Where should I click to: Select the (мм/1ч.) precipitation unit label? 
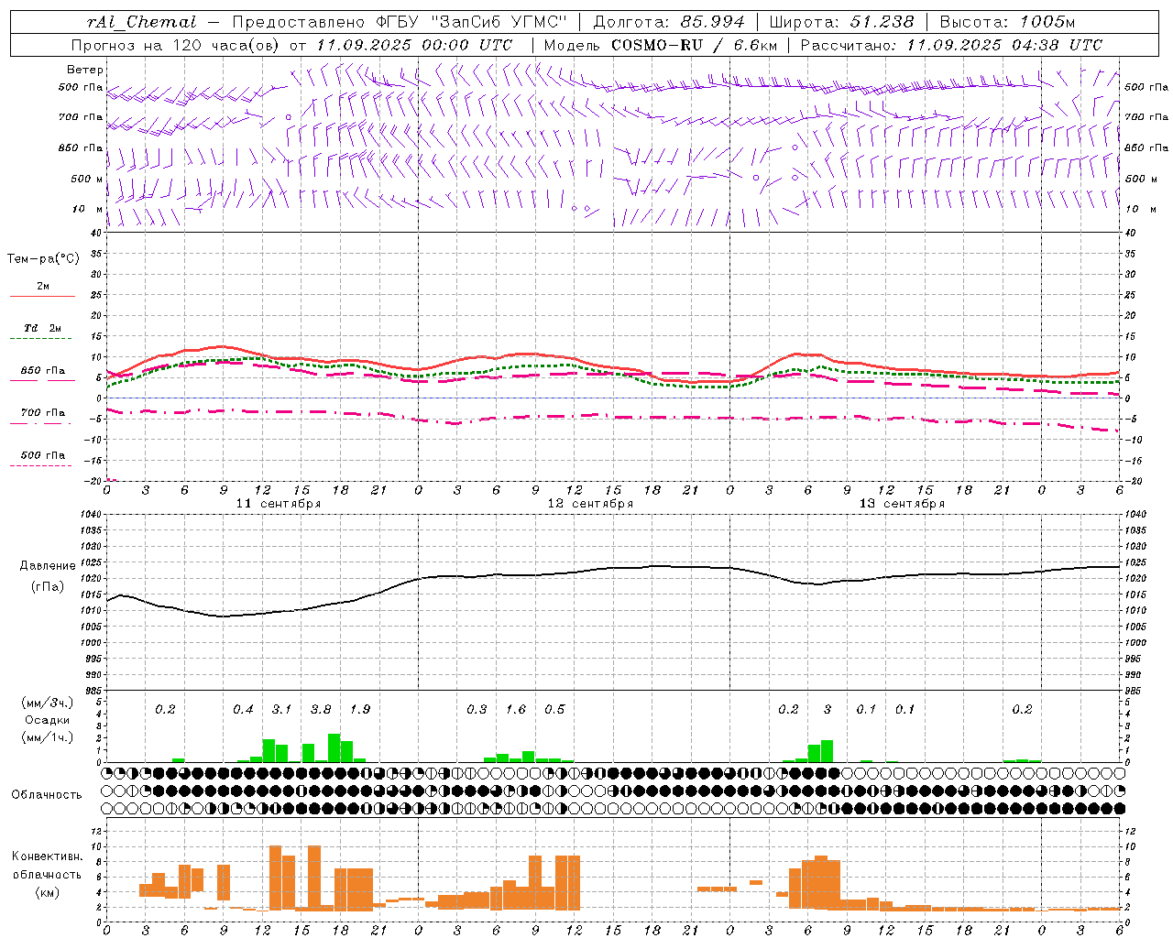point(47,737)
